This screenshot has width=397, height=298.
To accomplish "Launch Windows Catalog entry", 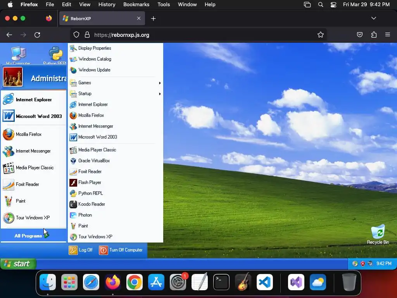I will (x=115, y=59).
